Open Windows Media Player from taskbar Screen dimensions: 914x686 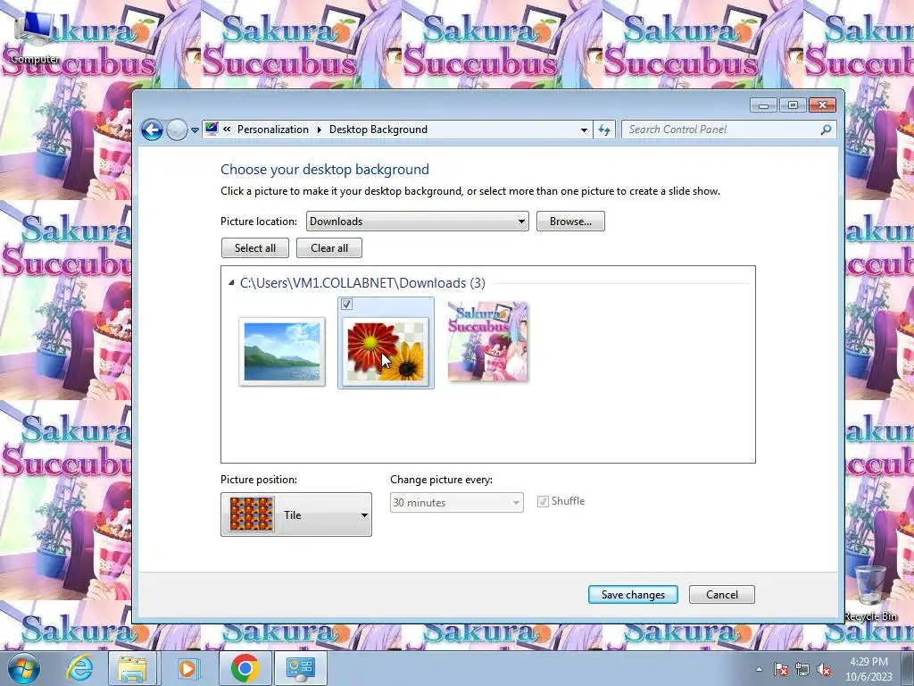(187, 668)
